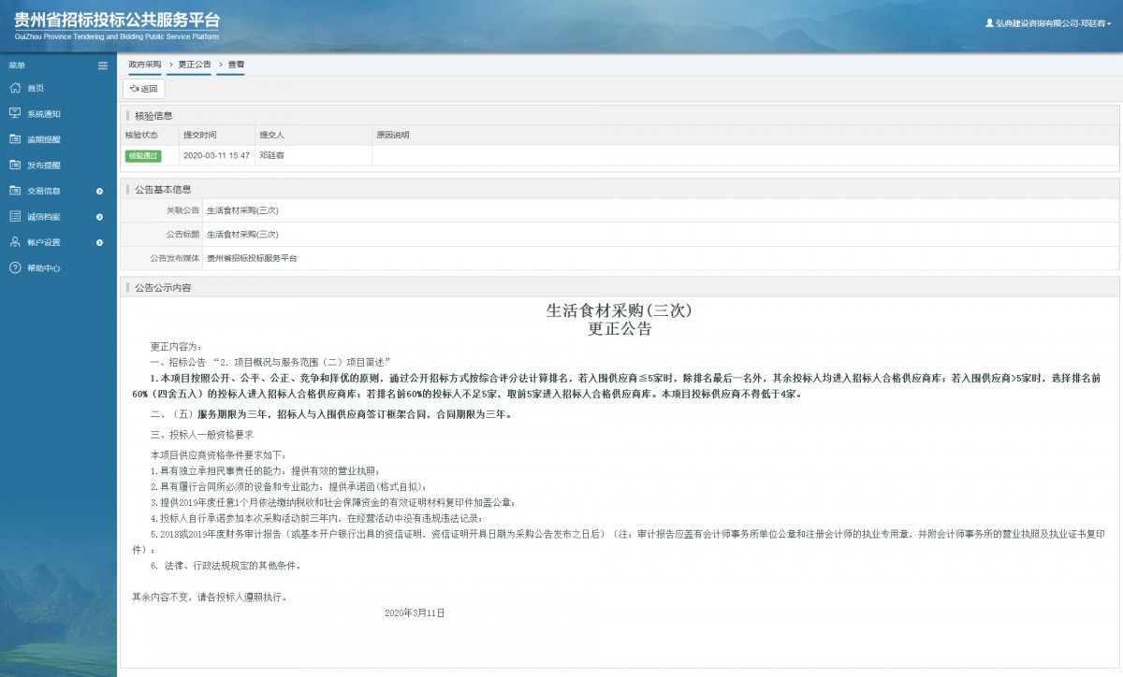Expand the 诚信档案 submenu arrow

coord(100,217)
